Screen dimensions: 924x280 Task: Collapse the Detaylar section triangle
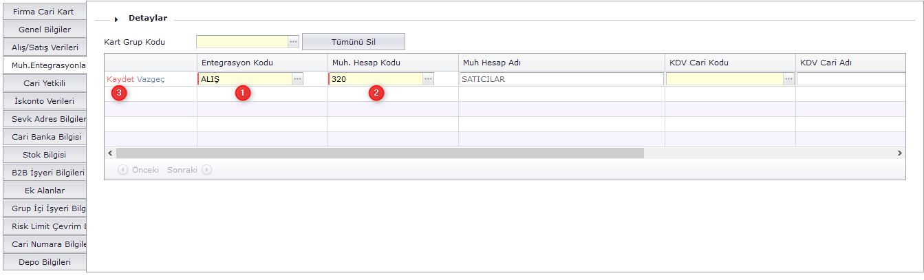pyautogui.click(x=116, y=19)
